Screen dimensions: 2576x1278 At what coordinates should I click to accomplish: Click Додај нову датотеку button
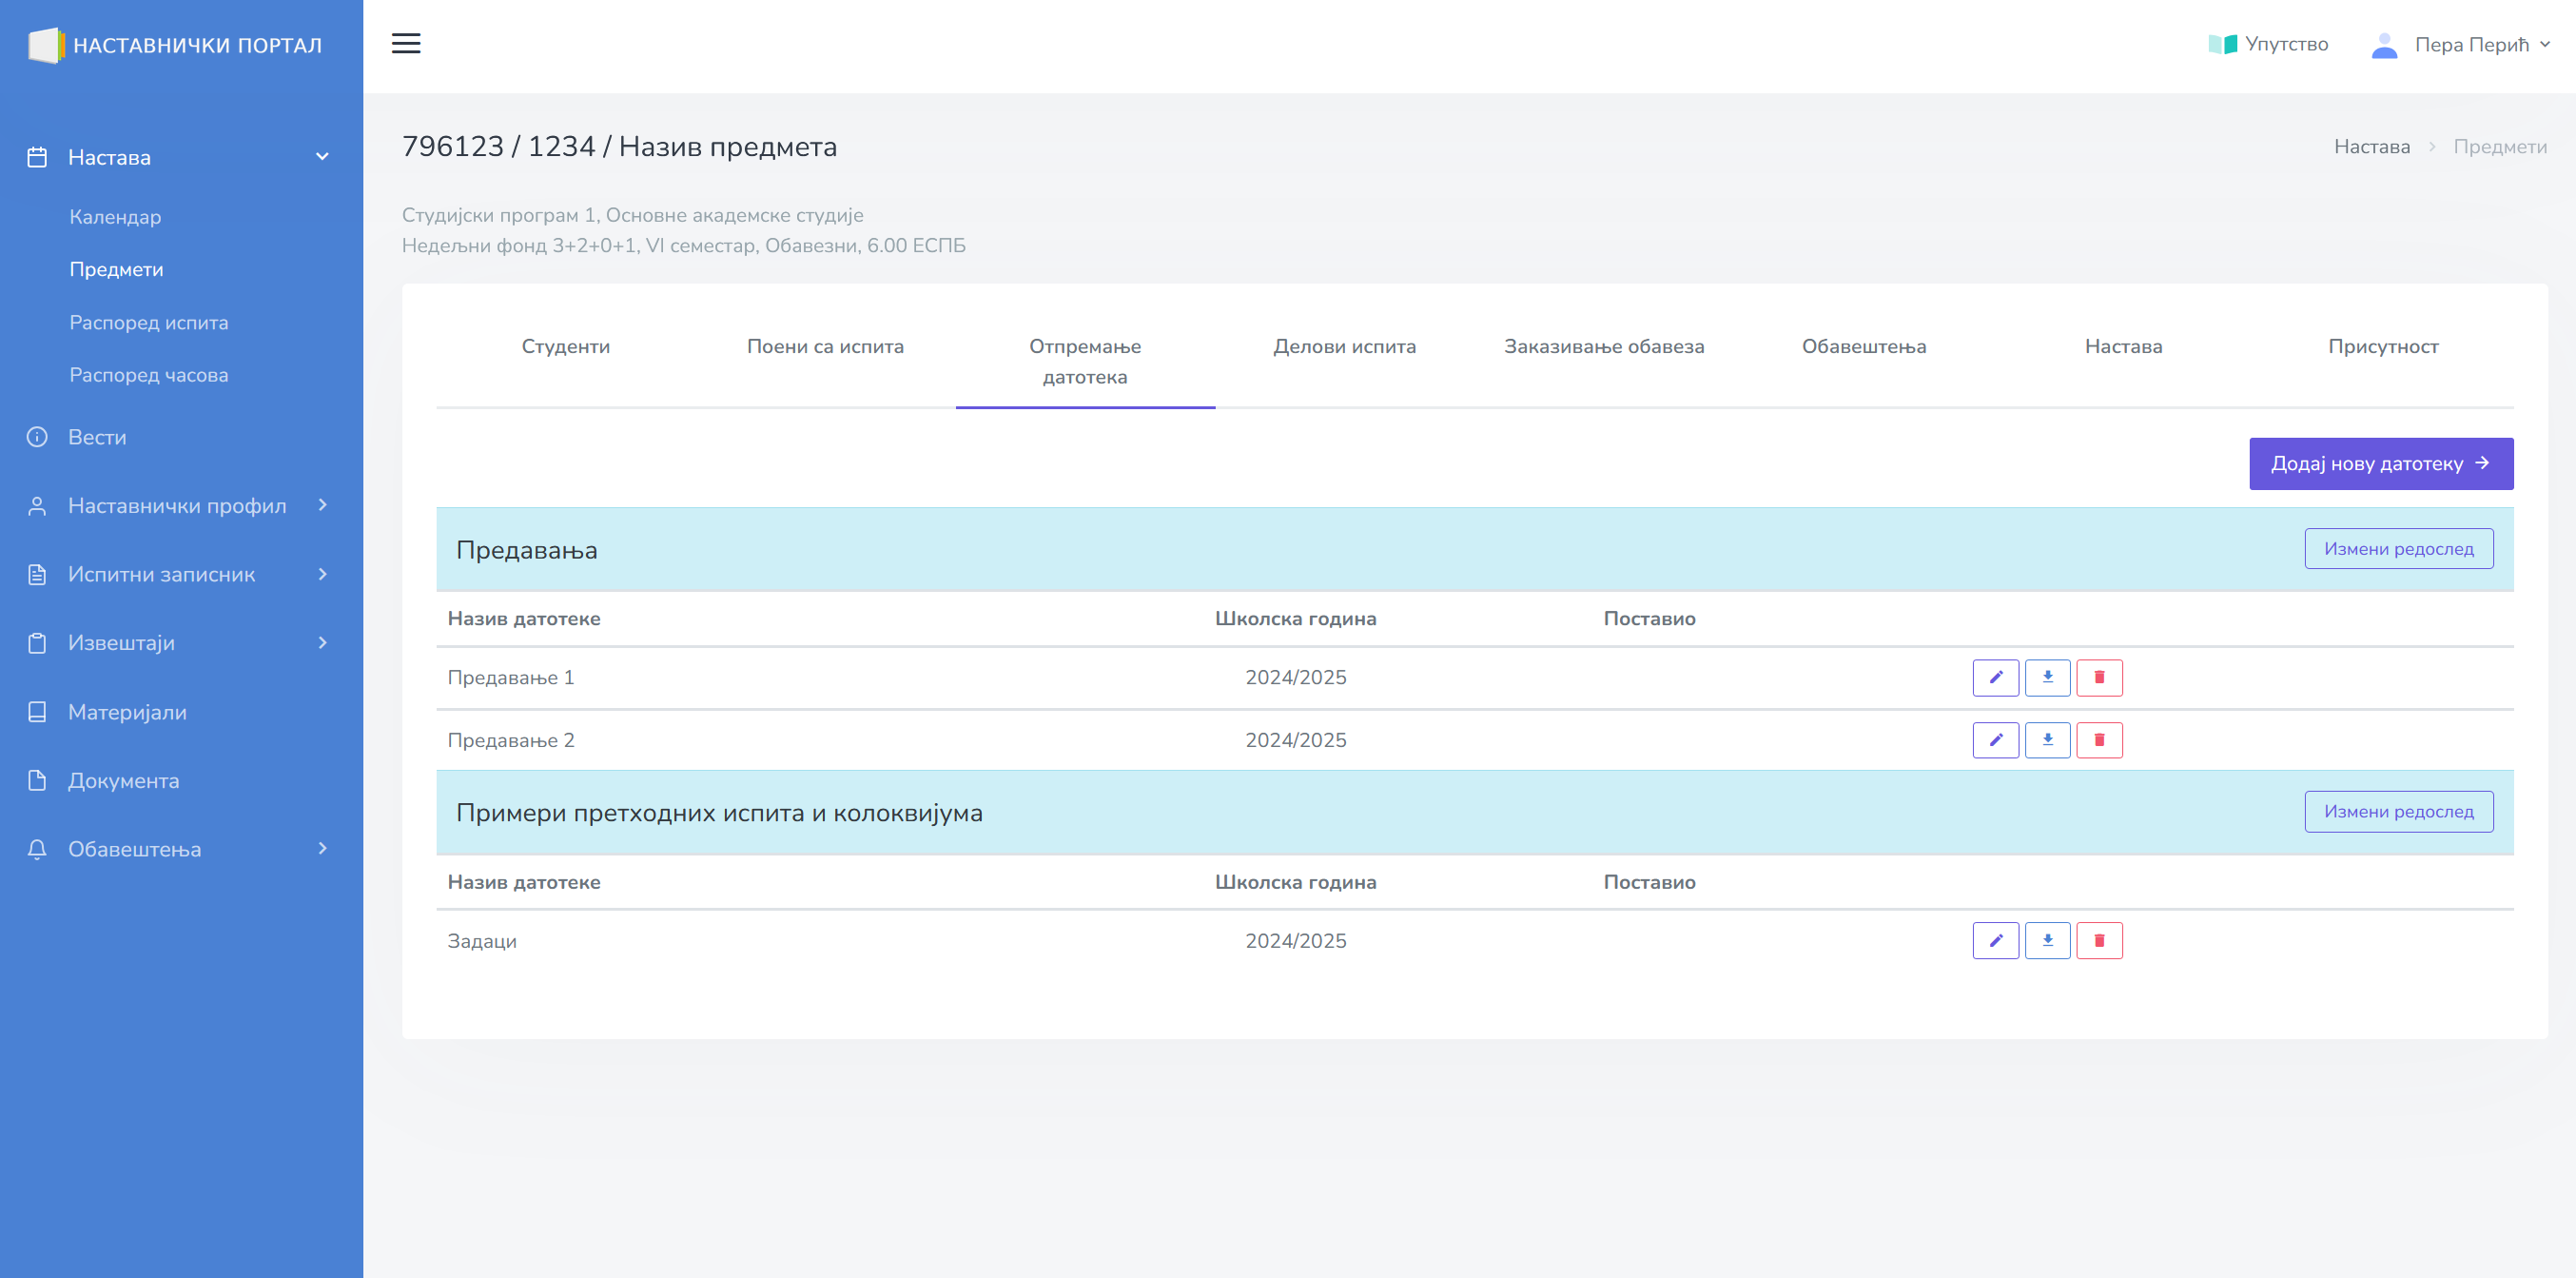[x=2380, y=464]
